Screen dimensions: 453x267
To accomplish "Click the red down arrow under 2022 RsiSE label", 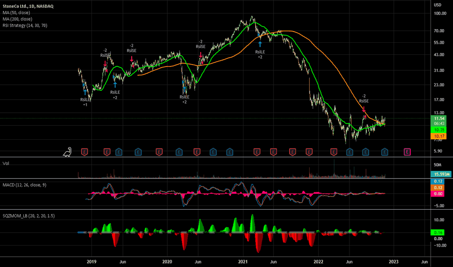I will [x=364, y=109].
